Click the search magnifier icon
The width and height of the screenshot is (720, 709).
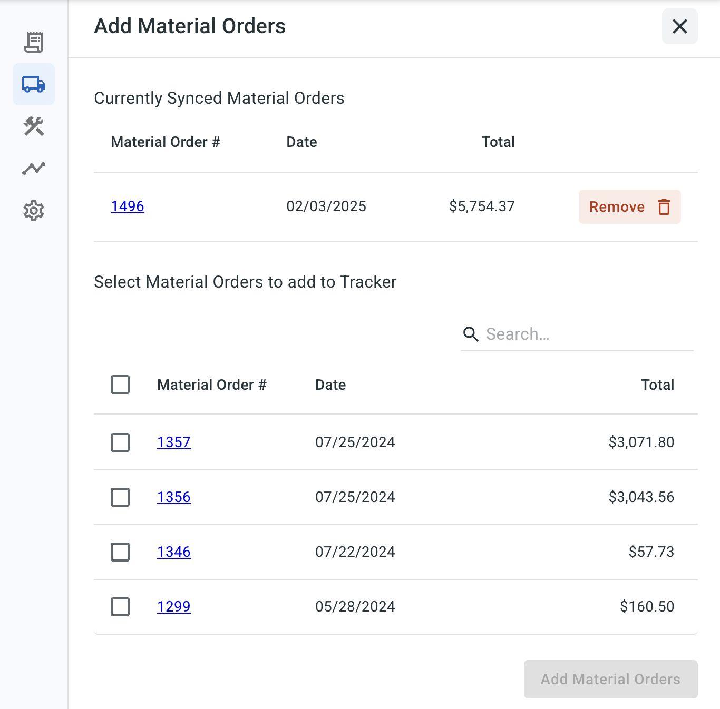471,334
